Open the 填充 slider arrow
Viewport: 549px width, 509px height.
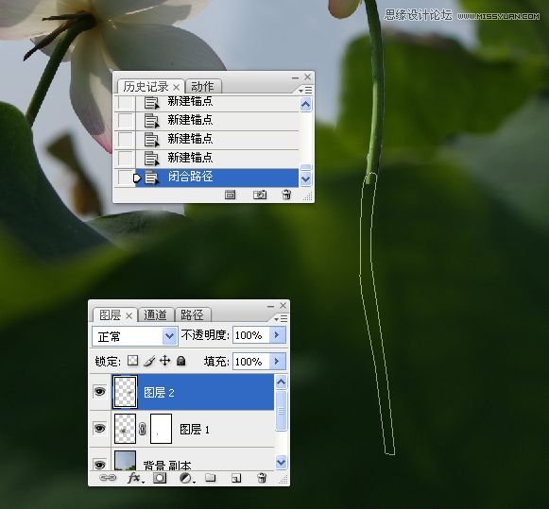pos(277,361)
